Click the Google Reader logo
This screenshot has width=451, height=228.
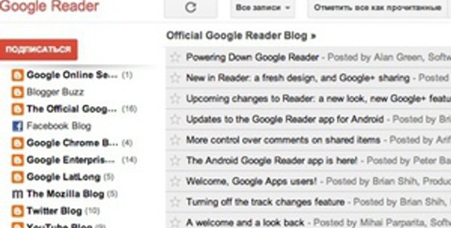coord(49,7)
